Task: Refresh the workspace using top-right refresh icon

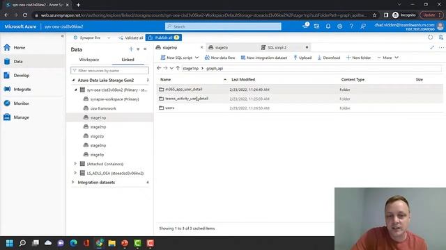Action: pyautogui.click(x=431, y=37)
